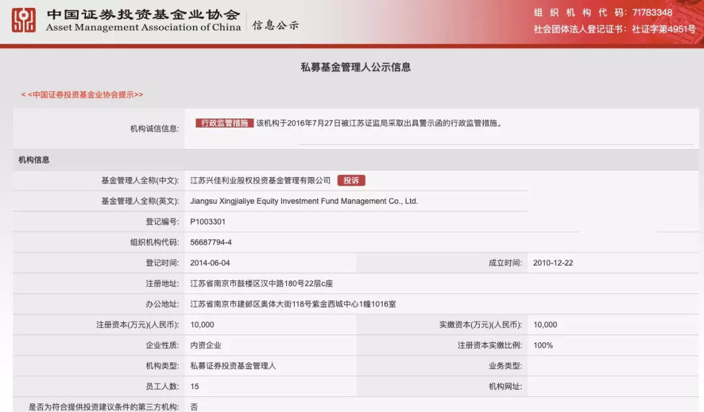Click the 否 value for third-party institution

(194, 407)
